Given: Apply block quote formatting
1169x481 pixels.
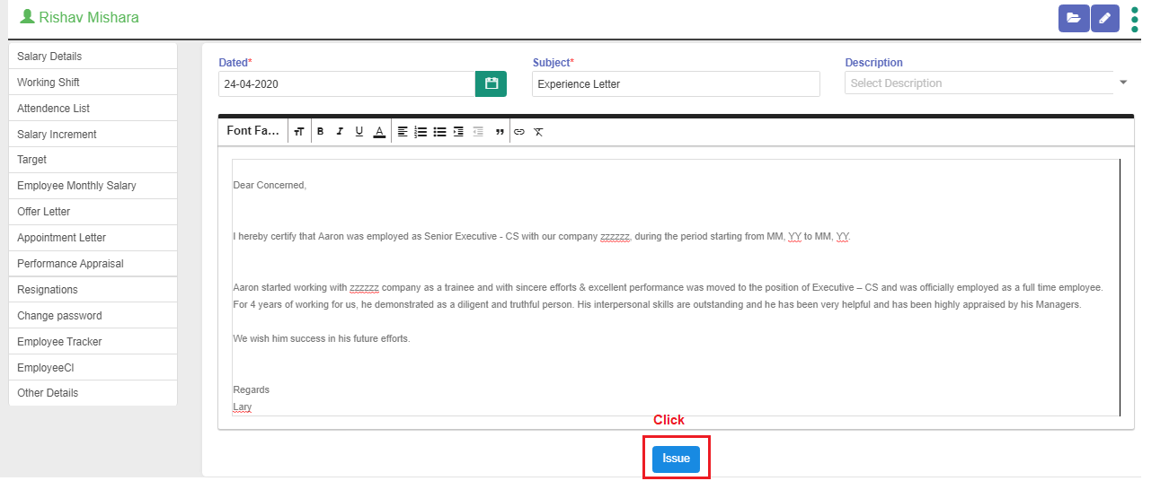Looking at the screenshot, I should click(500, 131).
